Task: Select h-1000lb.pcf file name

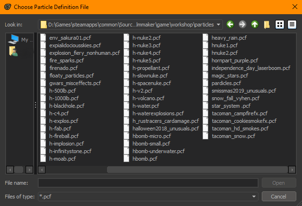Action: point(64,98)
